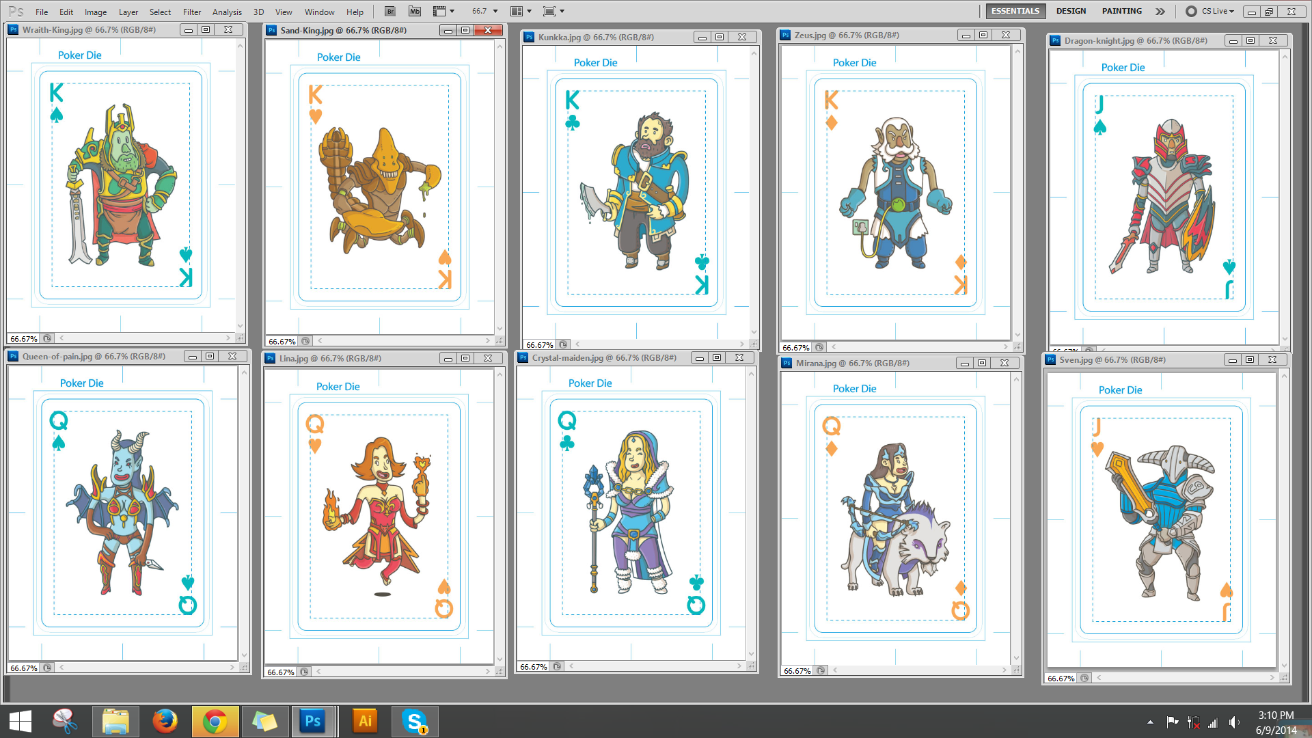Open Illustrator from the taskbar

(365, 721)
